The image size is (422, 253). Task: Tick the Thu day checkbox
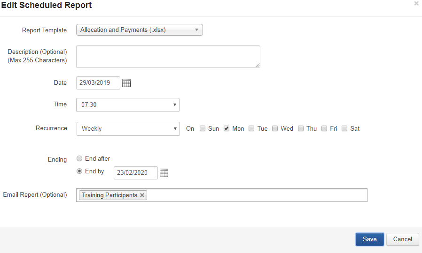[301, 128]
